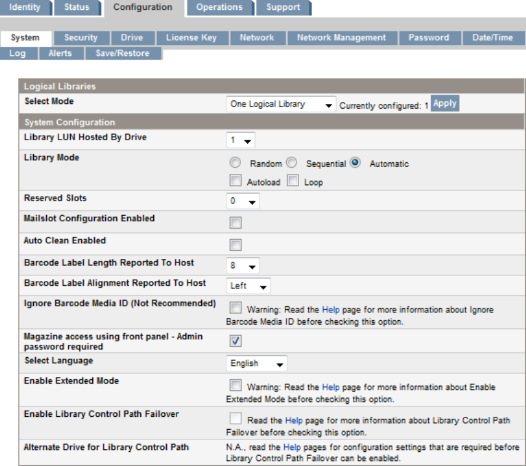526x466 pixels.
Task: Open Help link for Enable Extended Mode
Action: coord(330,387)
